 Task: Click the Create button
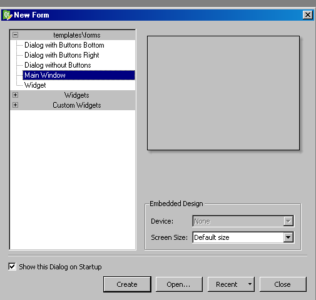click(127, 284)
